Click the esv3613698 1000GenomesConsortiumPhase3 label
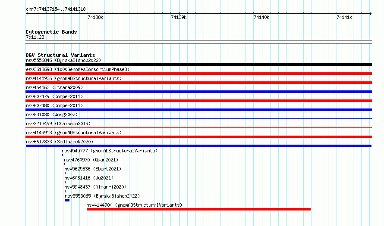 click(78, 69)
